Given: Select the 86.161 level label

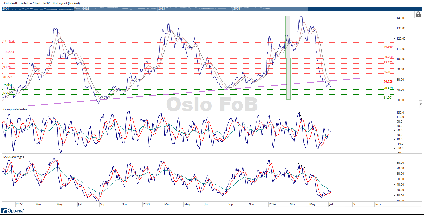Looking at the screenshot, I should coord(388,72).
